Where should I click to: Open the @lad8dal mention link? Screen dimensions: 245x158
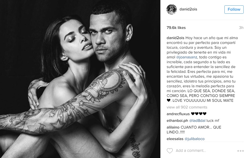[x=197, y=121]
